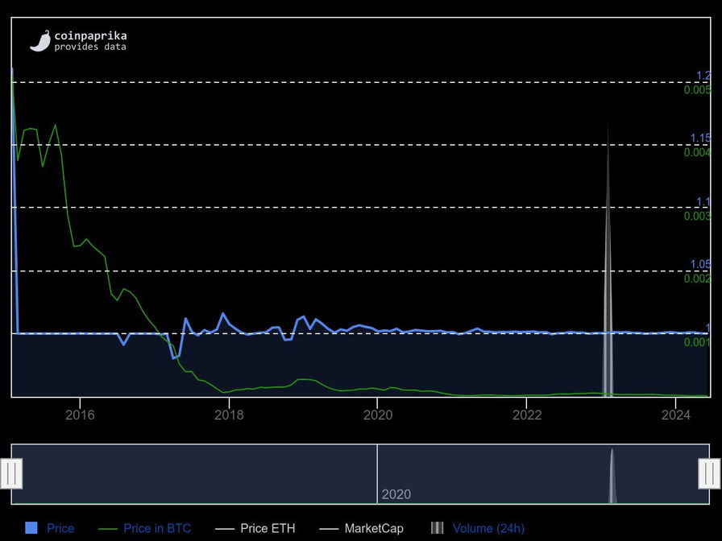This screenshot has width=722, height=541.
Task: Click the left range selector handle
Action: (x=11, y=473)
